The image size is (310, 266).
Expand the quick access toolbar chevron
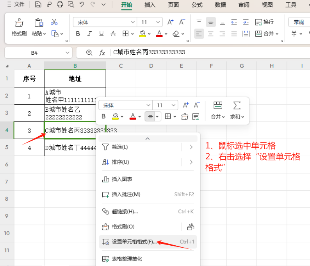(x=103, y=4)
